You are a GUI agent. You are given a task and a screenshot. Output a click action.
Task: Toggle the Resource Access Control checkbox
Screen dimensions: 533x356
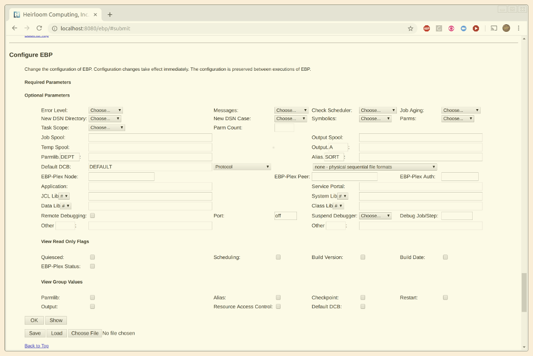278,307
